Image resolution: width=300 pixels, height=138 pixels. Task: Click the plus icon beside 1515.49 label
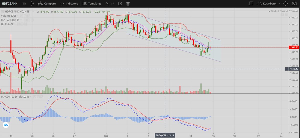click(x=286, y=69)
